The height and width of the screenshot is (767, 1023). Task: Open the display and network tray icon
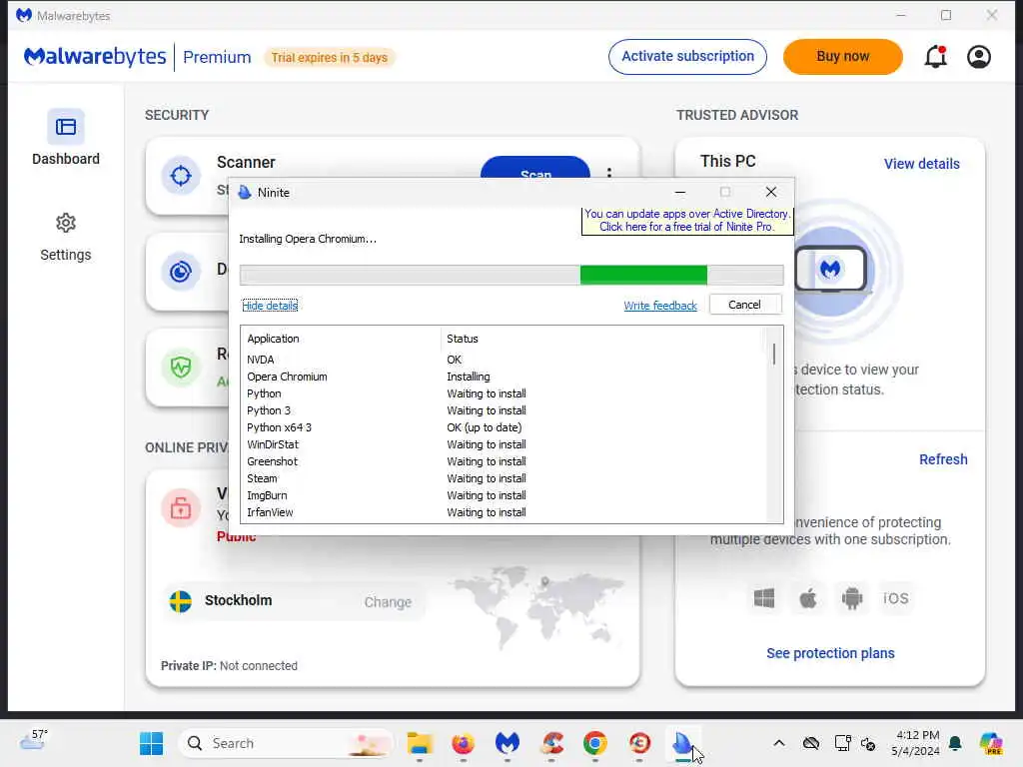[x=842, y=743]
